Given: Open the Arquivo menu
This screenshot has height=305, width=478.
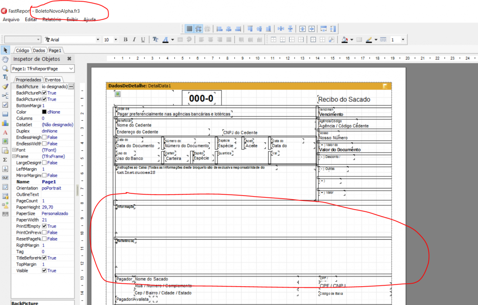Looking at the screenshot, I should click(x=11, y=20).
